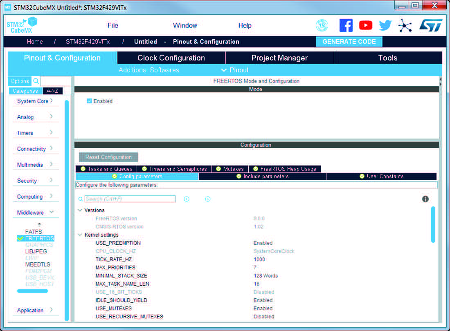
Task: Open the Help menu
Action: (245, 25)
